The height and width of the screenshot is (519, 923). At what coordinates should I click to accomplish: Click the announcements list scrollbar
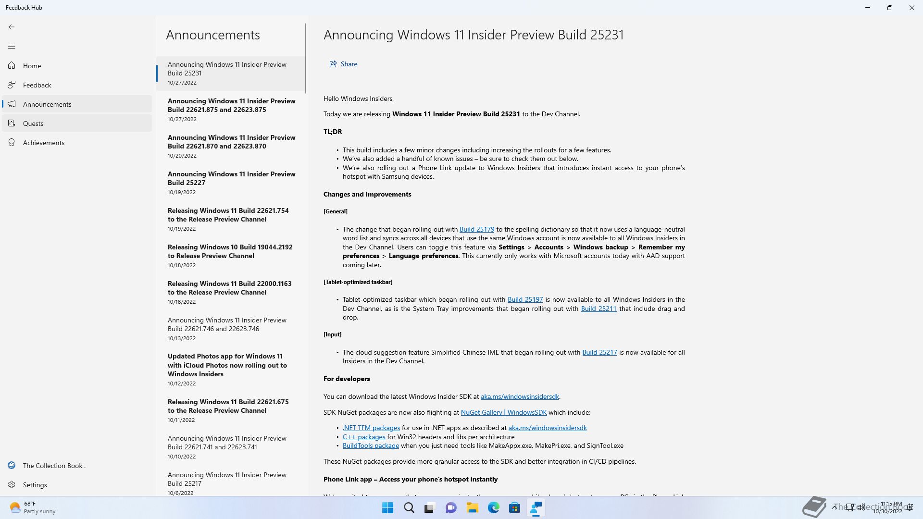click(306, 58)
